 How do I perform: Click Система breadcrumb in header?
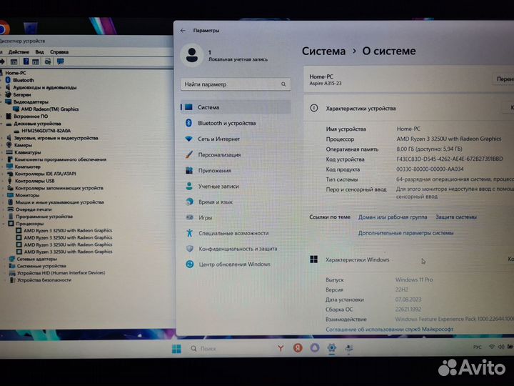[323, 51]
